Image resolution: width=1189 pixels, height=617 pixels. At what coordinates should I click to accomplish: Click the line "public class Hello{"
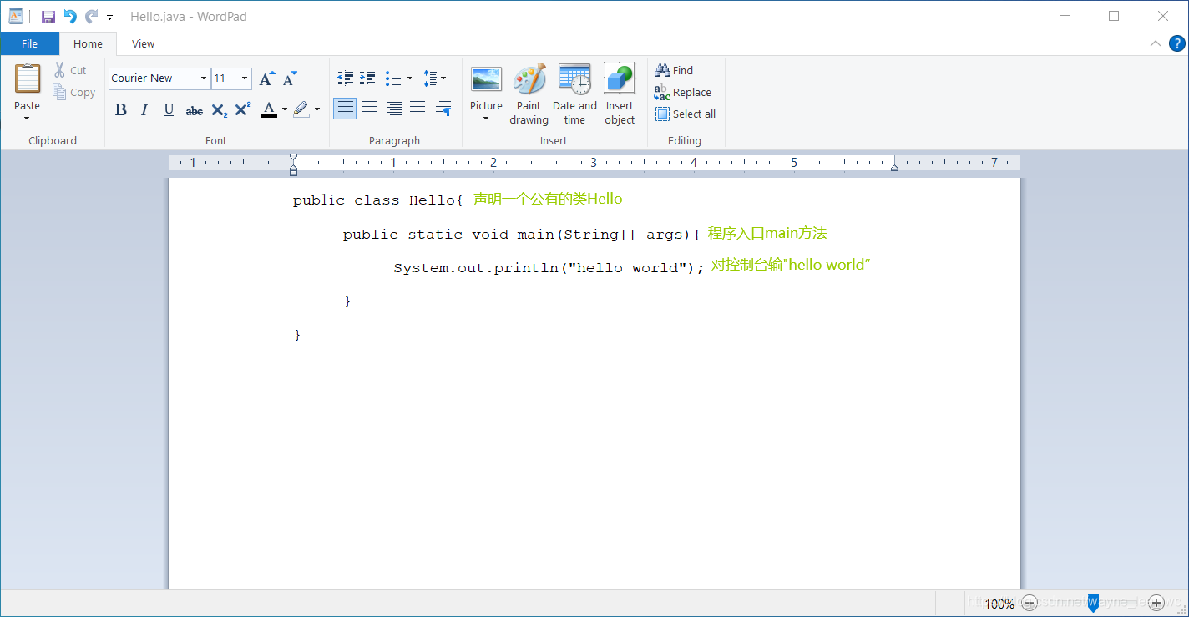click(x=377, y=200)
